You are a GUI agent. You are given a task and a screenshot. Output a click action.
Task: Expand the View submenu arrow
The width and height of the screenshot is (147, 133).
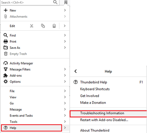point(65,97)
